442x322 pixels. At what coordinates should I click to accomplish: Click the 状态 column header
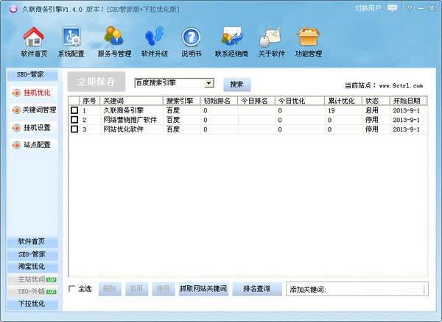pyautogui.click(x=376, y=101)
